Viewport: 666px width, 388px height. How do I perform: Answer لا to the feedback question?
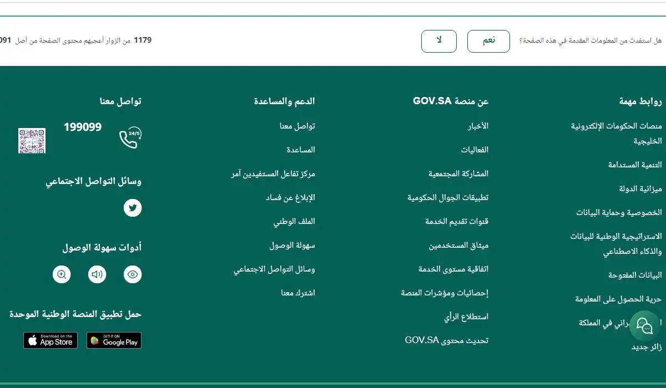[x=439, y=41]
